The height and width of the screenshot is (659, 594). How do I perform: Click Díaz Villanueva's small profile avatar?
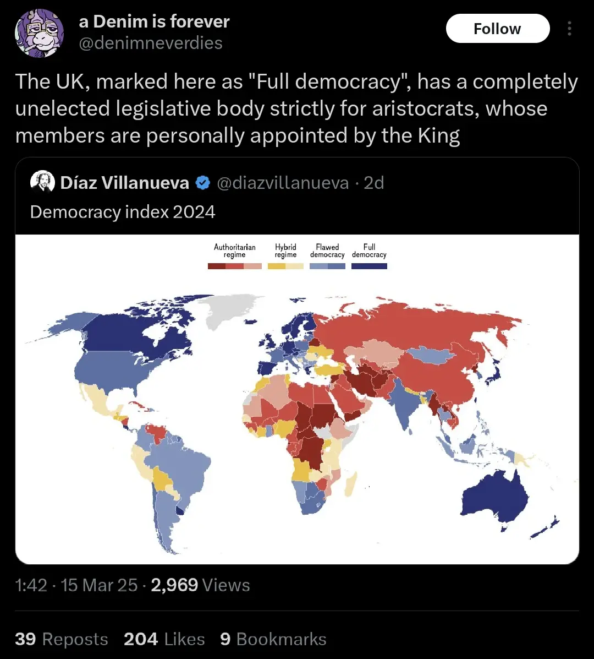click(43, 182)
